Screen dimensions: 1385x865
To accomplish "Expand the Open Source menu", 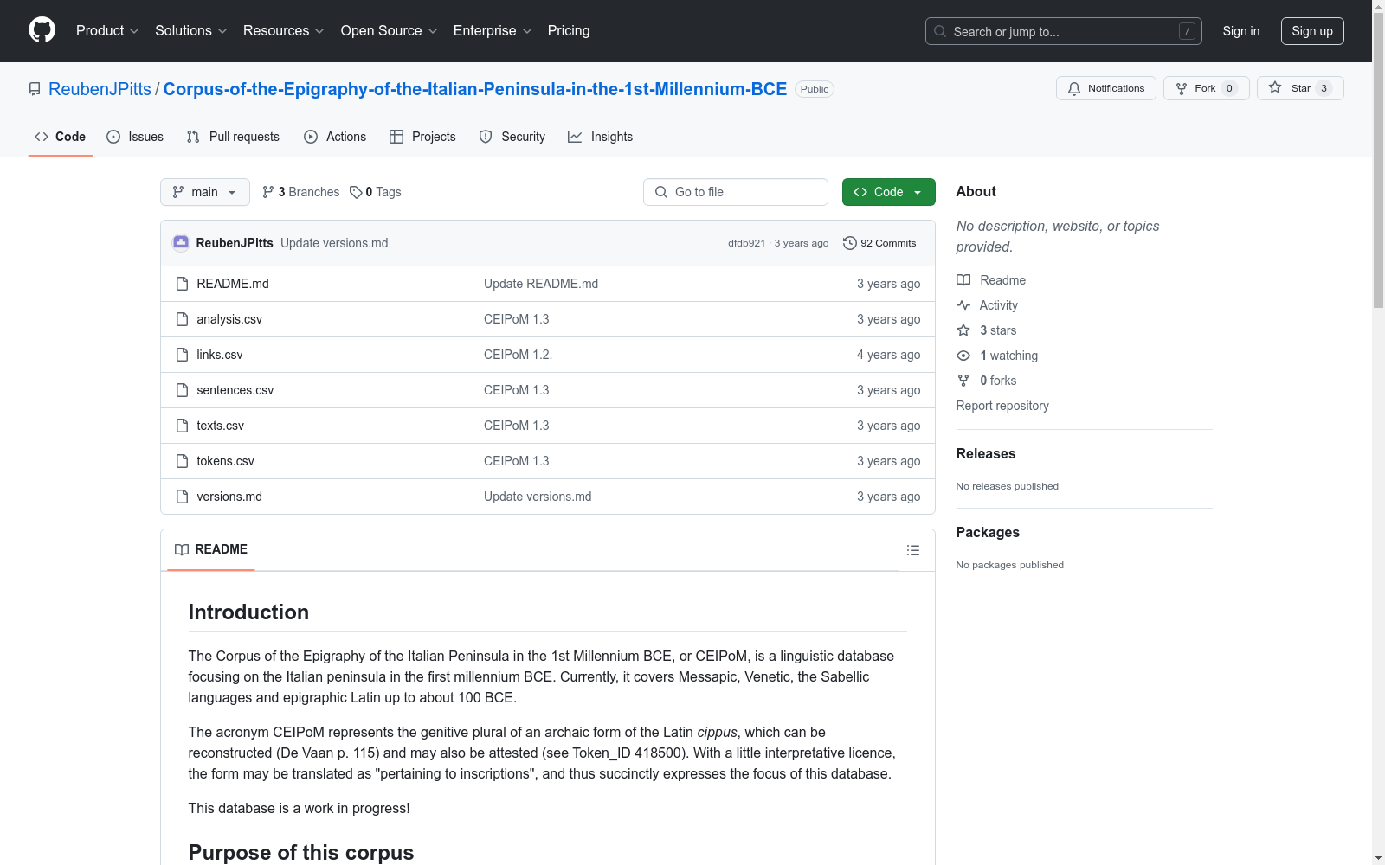I will coord(390,30).
